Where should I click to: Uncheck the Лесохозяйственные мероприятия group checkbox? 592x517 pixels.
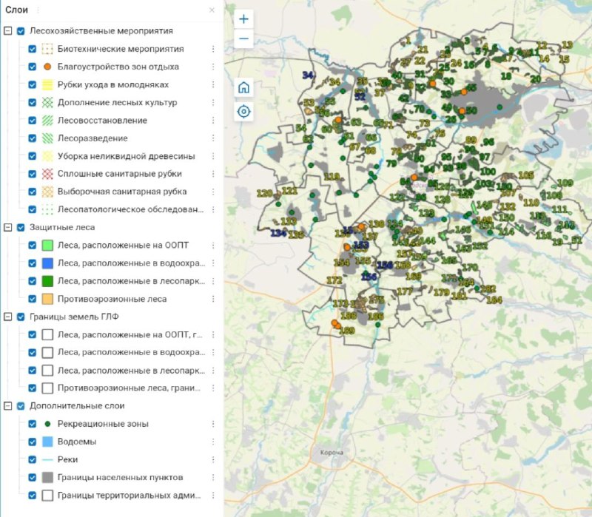coord(21,31)
